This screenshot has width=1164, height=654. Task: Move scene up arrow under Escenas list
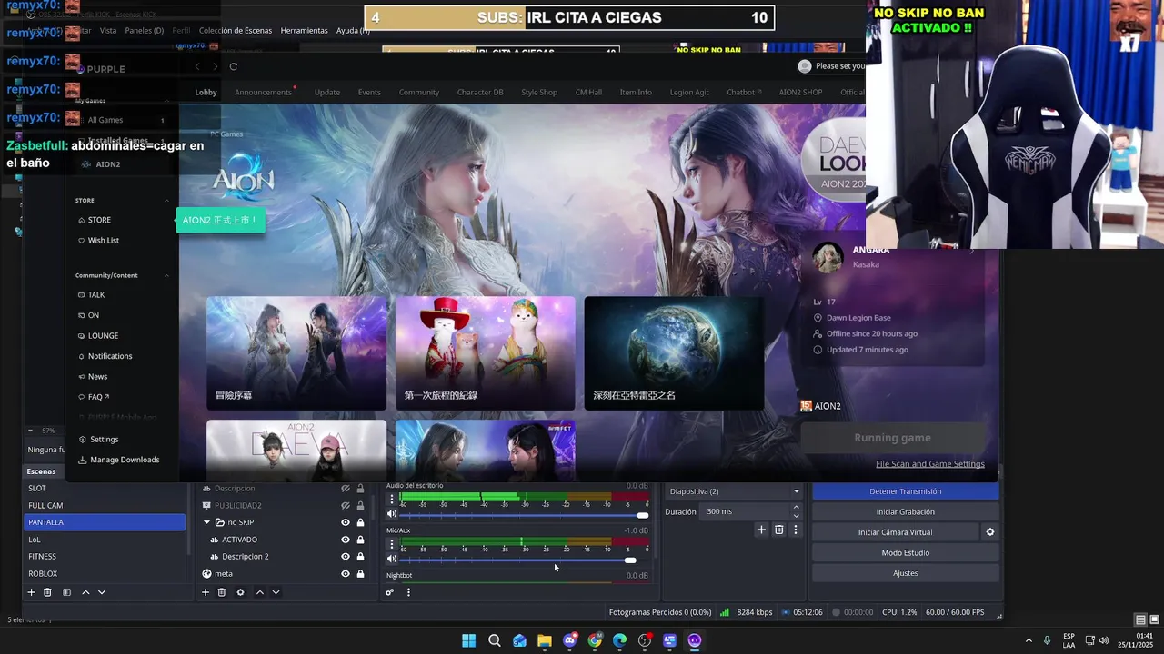tap(85, 592)
